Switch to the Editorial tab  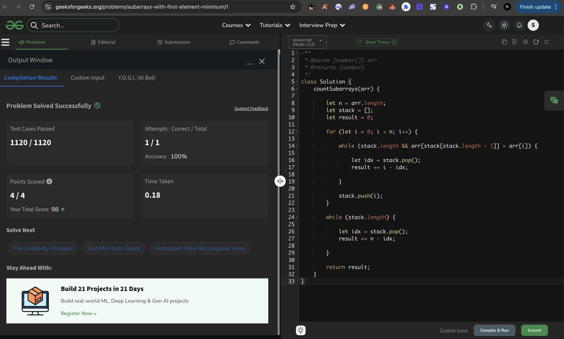coord(103,42)
